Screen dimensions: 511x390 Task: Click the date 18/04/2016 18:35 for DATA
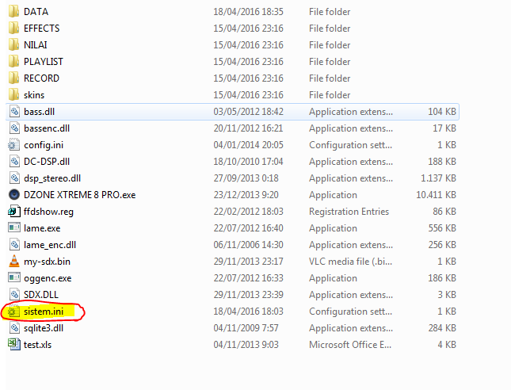[248, 12]
